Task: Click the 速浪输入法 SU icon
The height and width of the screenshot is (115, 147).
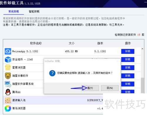Action: [x=8, y=100]
